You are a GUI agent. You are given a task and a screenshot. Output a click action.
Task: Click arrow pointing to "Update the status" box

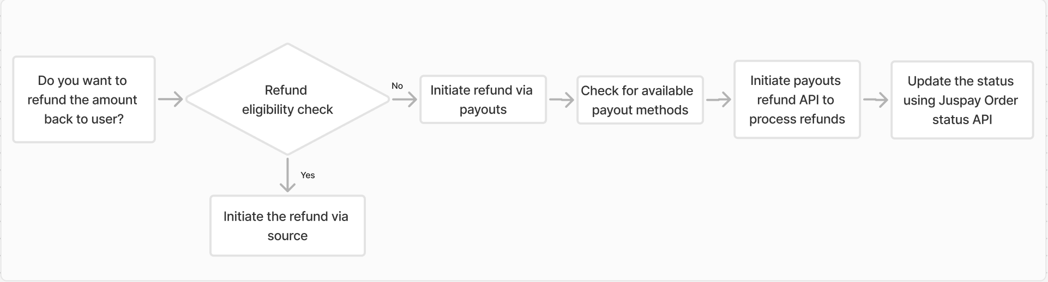(876, 100)
